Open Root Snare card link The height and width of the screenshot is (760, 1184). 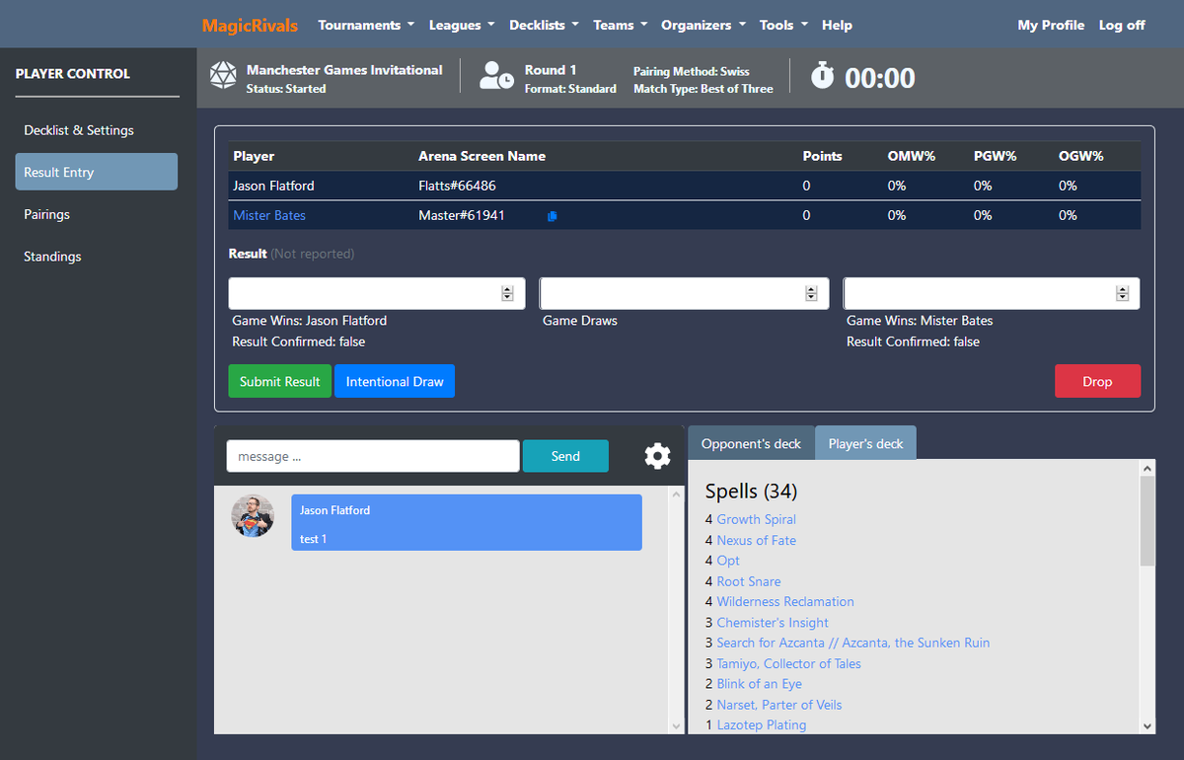[749, 581]
